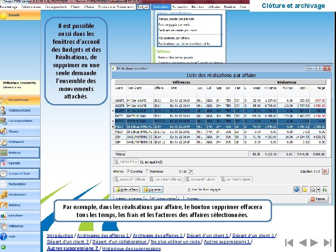Open the Résultats menu
Screen dimensions: 336x252
(x=197, y=7)
